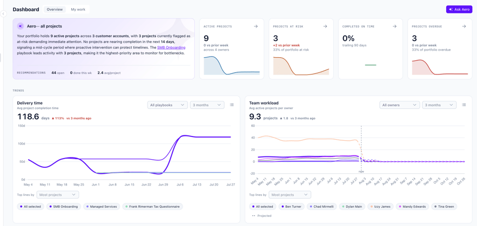Viewport: 477px width, 226px height.
Task: Open Active Projects via arrow icon
Action: pos(256,26)
